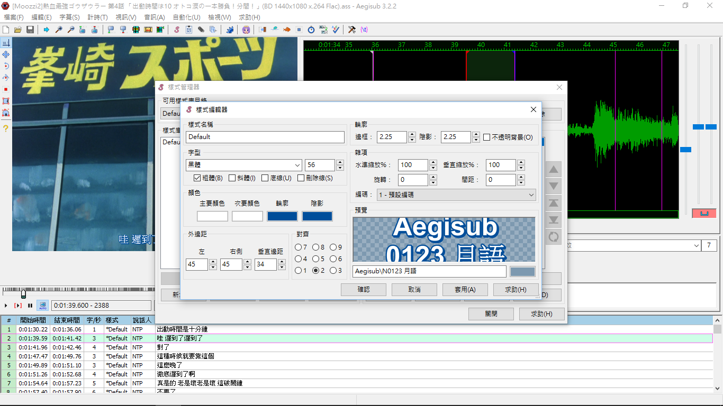This screenshot has width=723, height=406.
Task: Open the 編輯(E) edit menu
Action: pyautogui.click(x=41, y=17)
